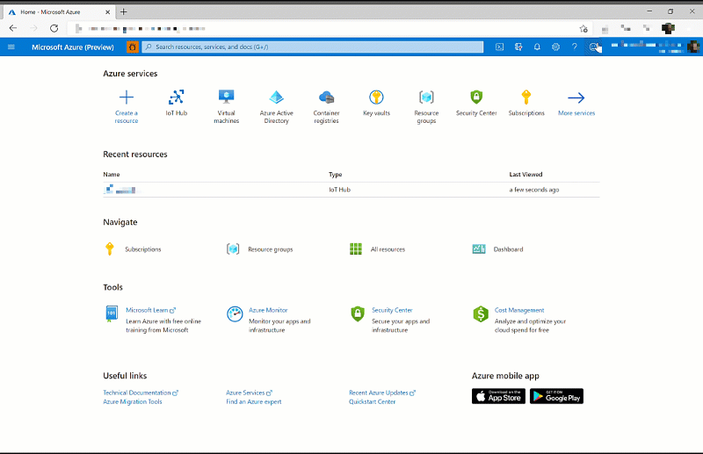Open Container registries icon
The width and height of the screenshot is (703, 454).
click(326, 97)
